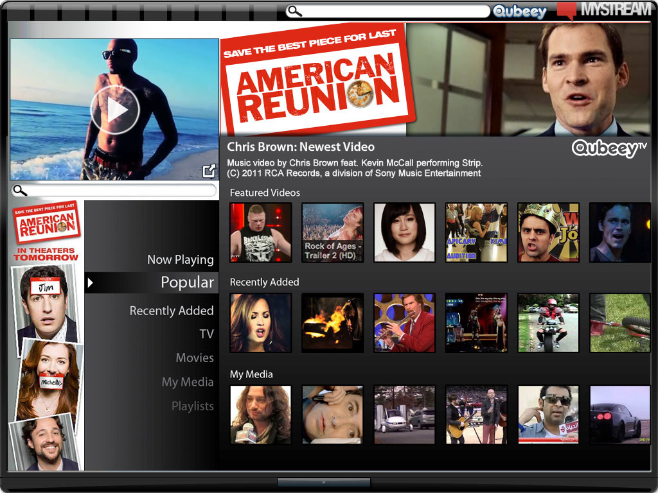Open the man lying down close-up video
Viewport: 658px width, 493px height.
tap(332, 415)
